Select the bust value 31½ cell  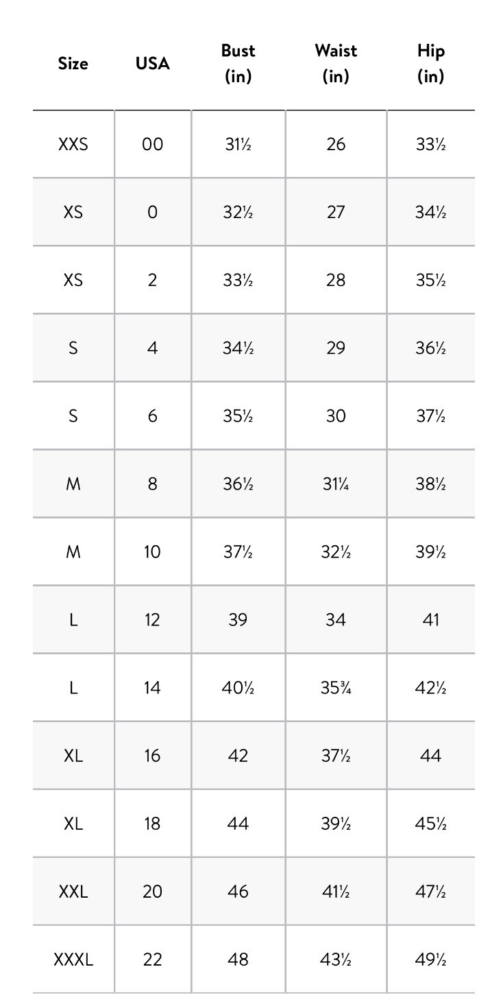pyautogui.click(x=238, y=144)
